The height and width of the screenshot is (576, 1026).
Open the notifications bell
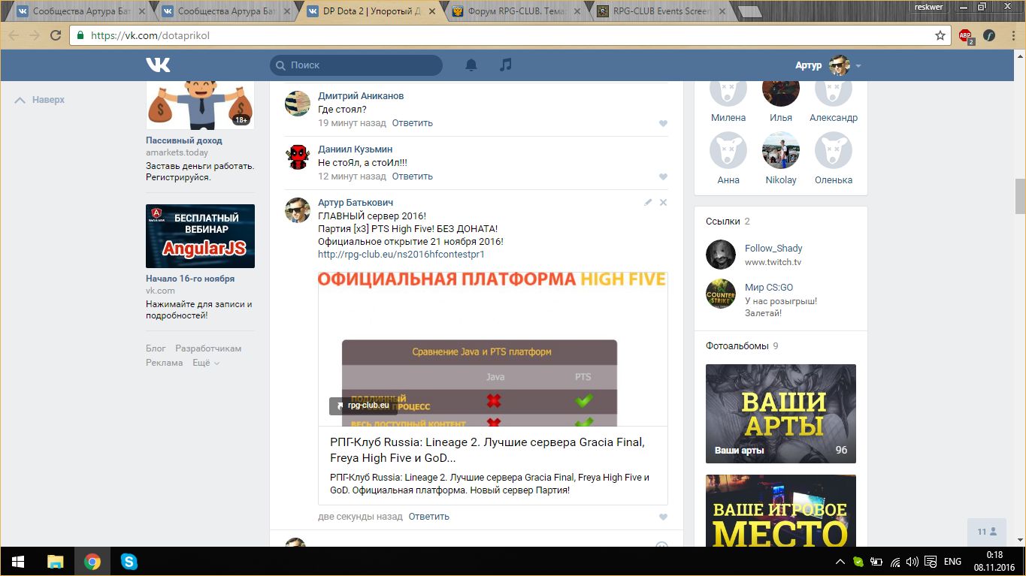[471, 65]
